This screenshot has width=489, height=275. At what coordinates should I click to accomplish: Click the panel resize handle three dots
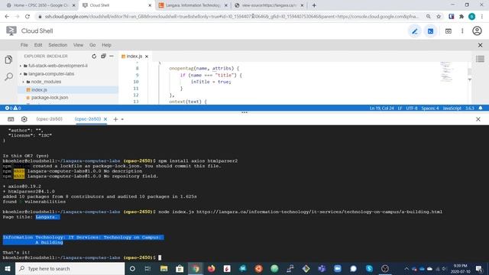(244, 112)
